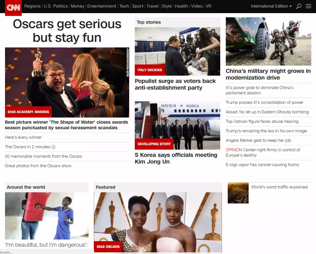Open 'Trump praises Xi's consolidation of power'
Viewport: 316px width, 254px height.
coord(264,102)
